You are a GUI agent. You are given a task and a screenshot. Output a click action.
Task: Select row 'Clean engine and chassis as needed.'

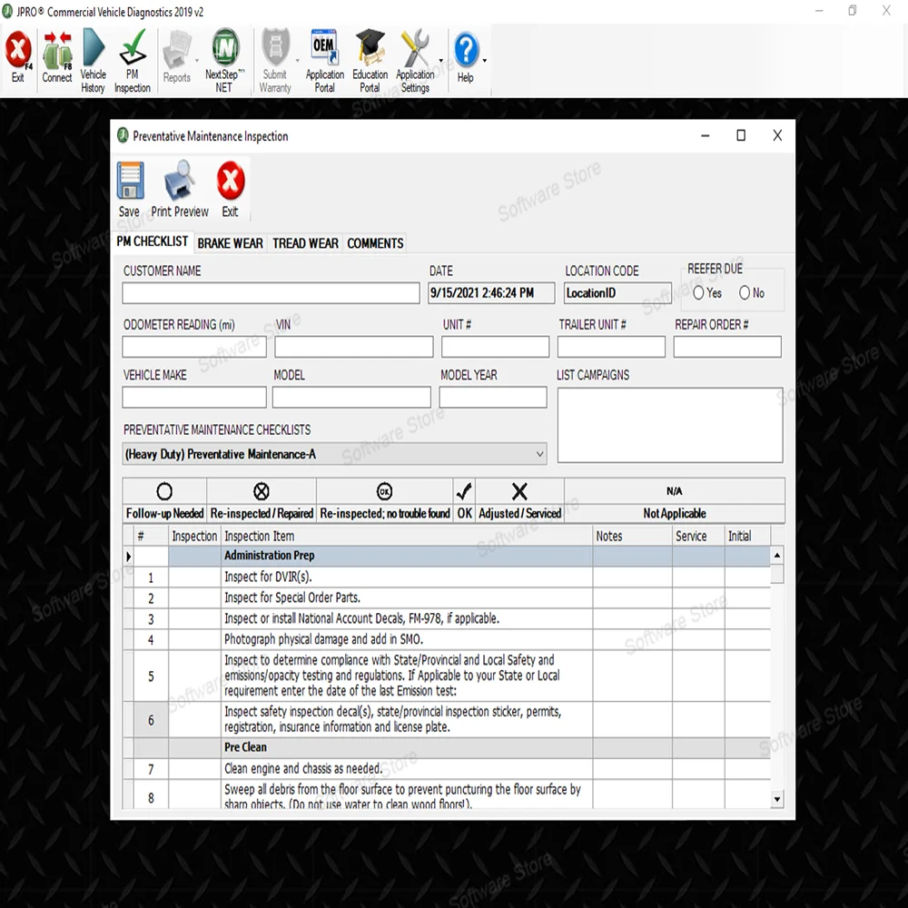coord(447,769)
